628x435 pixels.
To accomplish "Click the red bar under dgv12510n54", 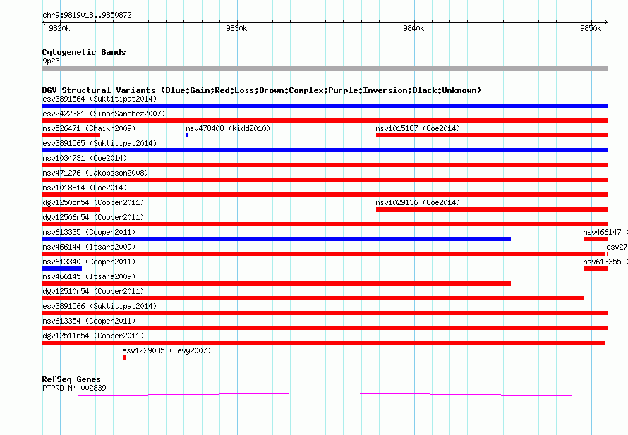I will pos(313,298).
